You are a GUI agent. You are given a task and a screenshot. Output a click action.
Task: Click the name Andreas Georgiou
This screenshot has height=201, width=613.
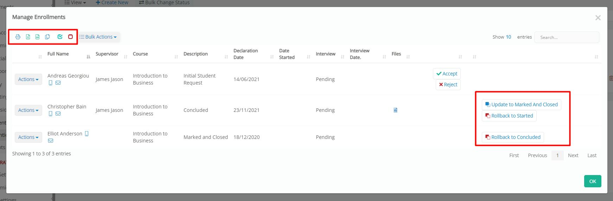(68, 76)
